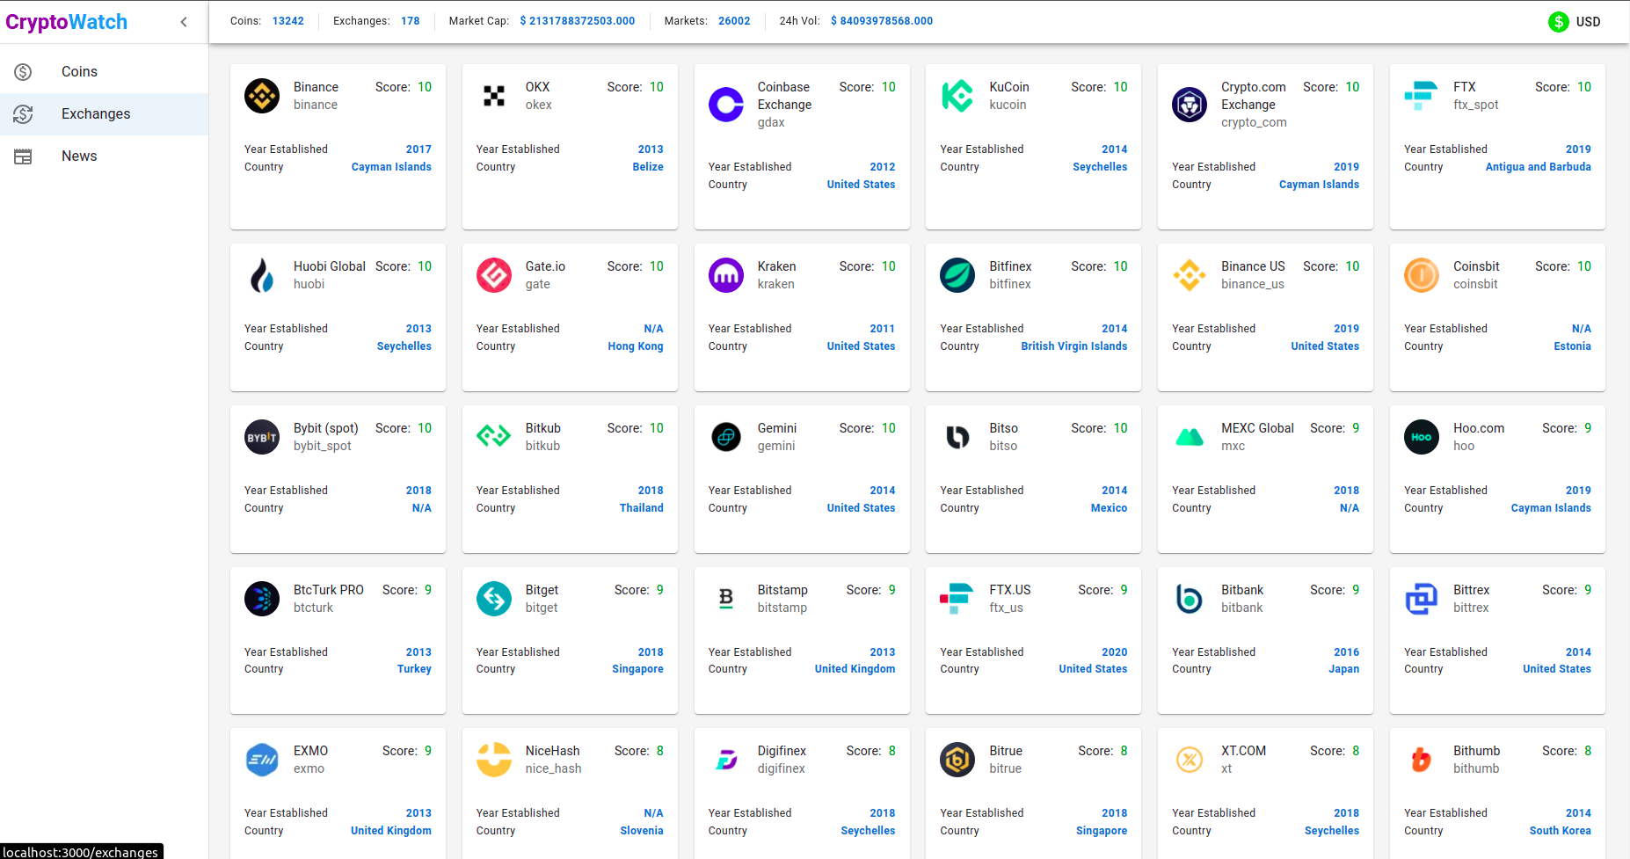The height and width of the screenshot is (859, 1630).
Task: Click the BtcTurk PRO logo
Action: [262, 599]
